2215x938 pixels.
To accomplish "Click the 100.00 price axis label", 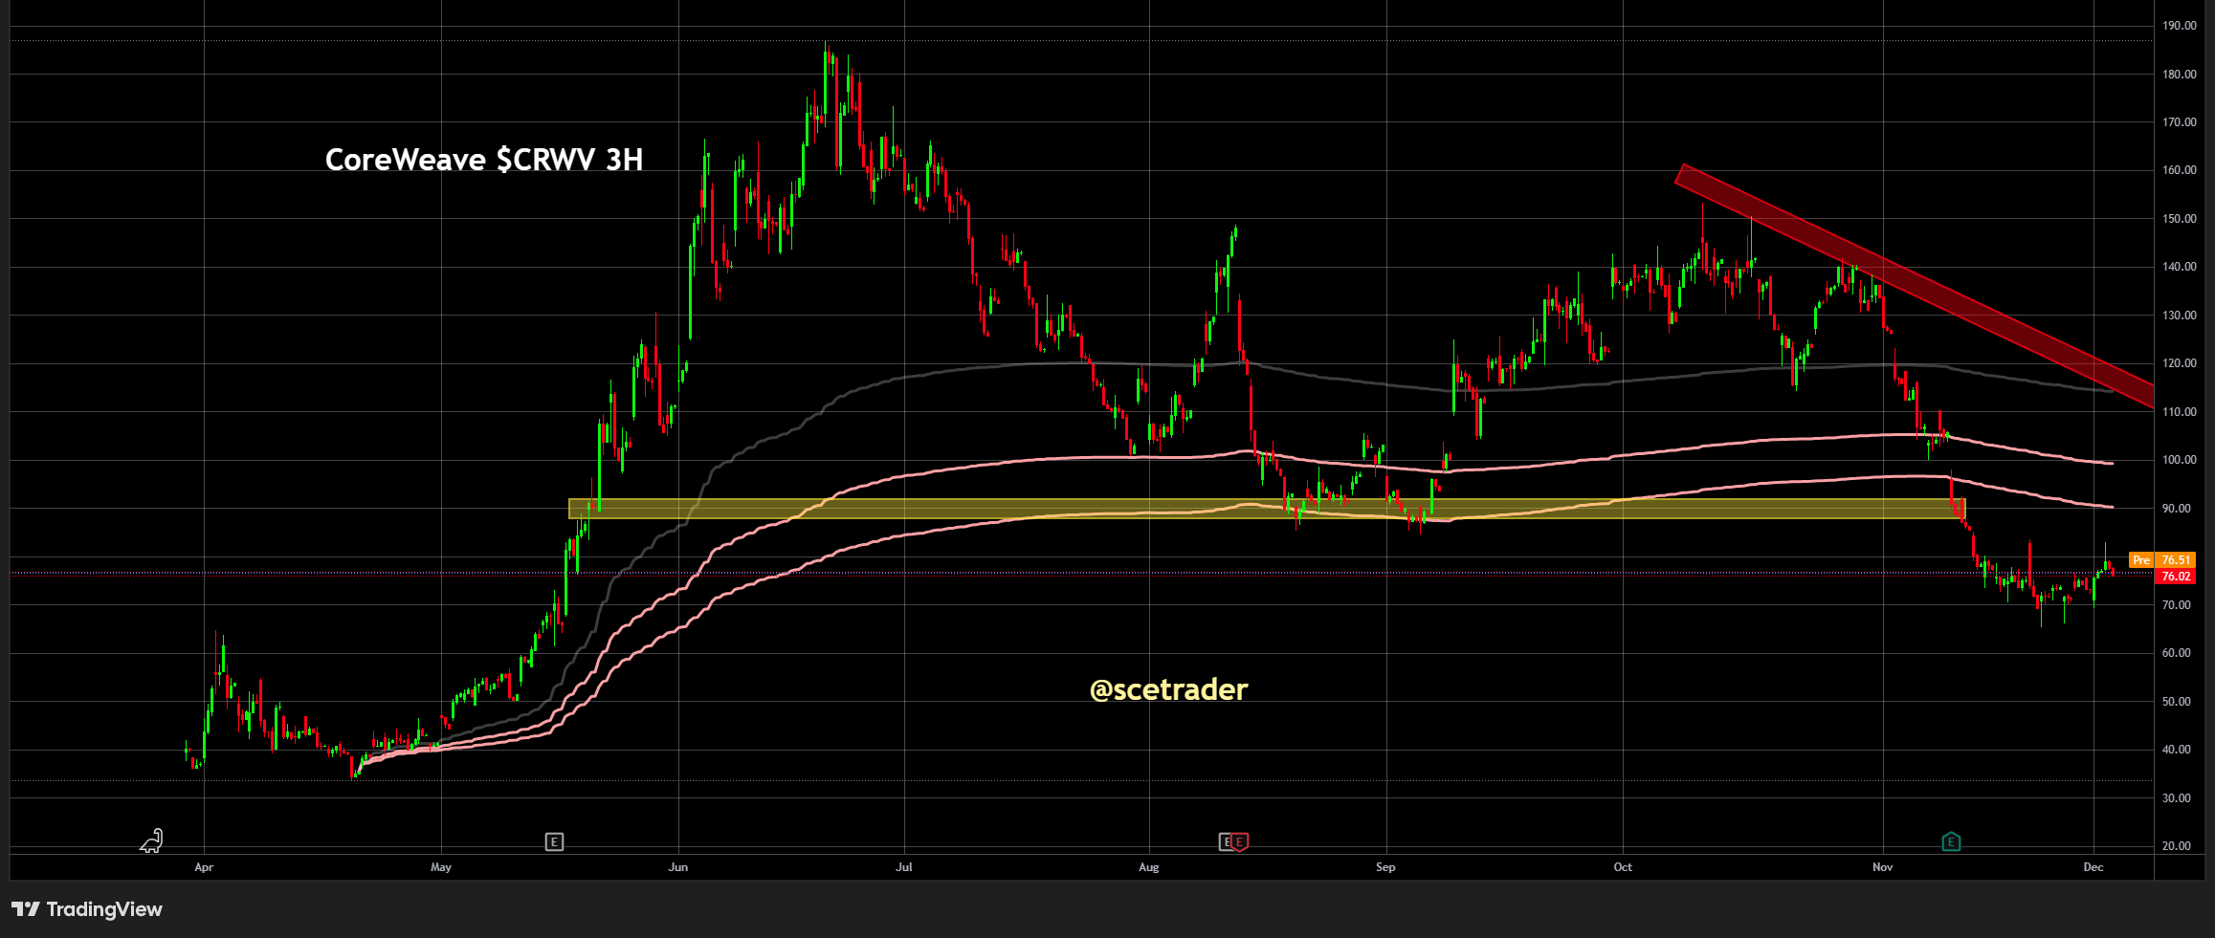I will coord(2179,460).
